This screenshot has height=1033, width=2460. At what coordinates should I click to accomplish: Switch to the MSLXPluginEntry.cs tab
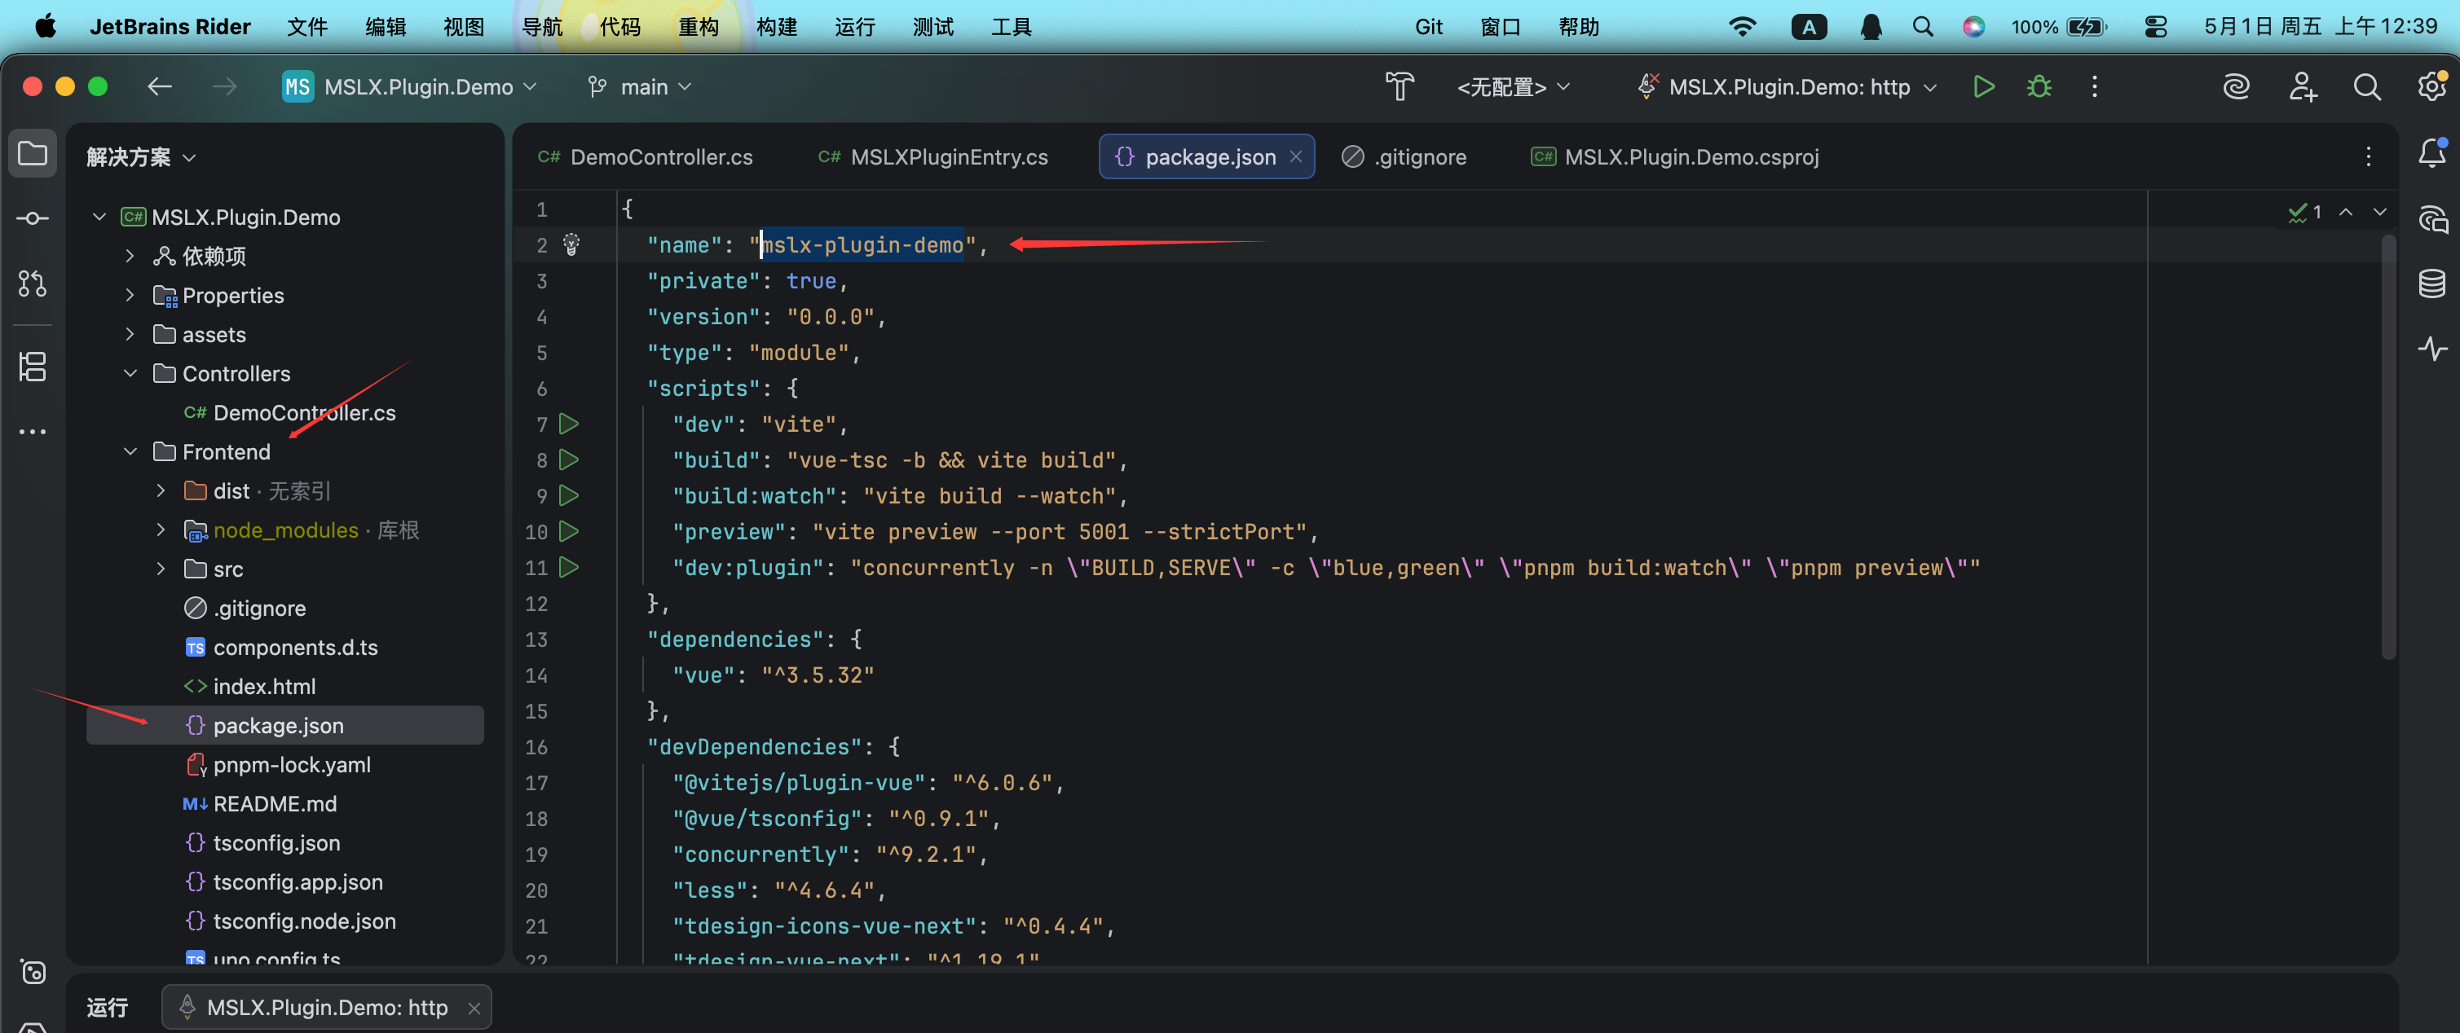click(933, 156)
